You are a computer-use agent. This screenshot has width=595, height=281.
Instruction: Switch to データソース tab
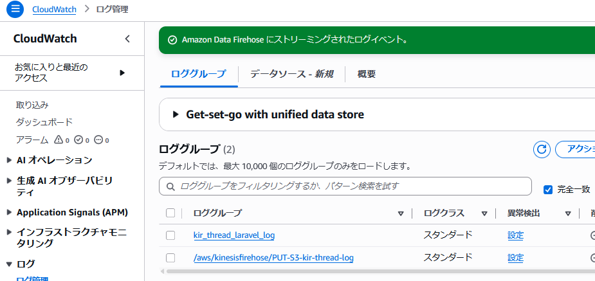pos(291,74)
